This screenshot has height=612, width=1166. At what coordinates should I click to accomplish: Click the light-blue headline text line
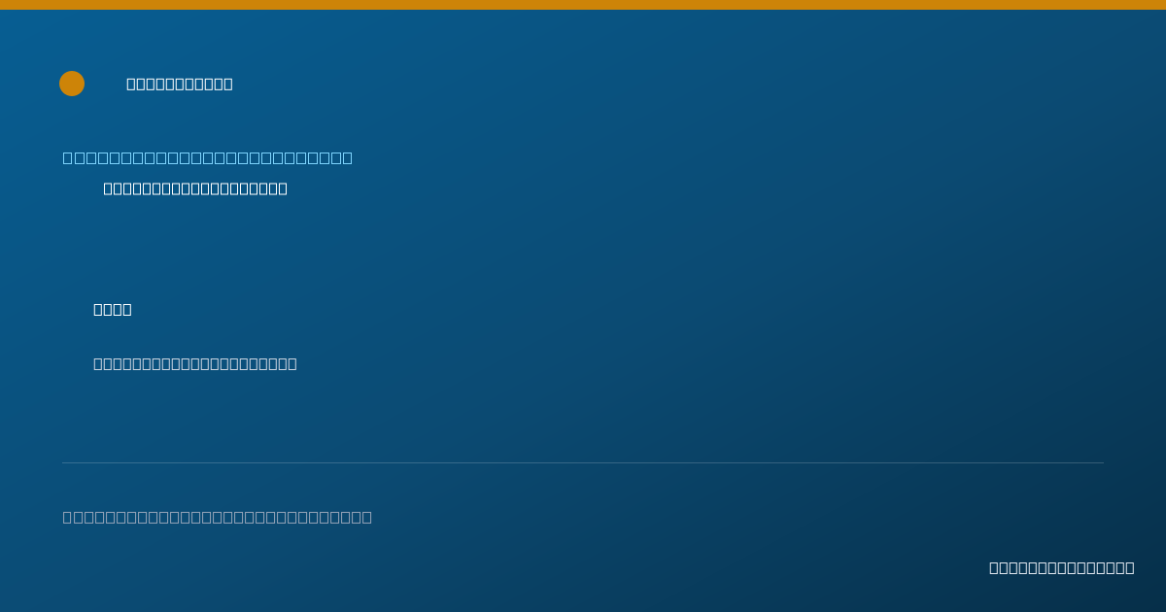pyautogui.click(x=208, y=157)
